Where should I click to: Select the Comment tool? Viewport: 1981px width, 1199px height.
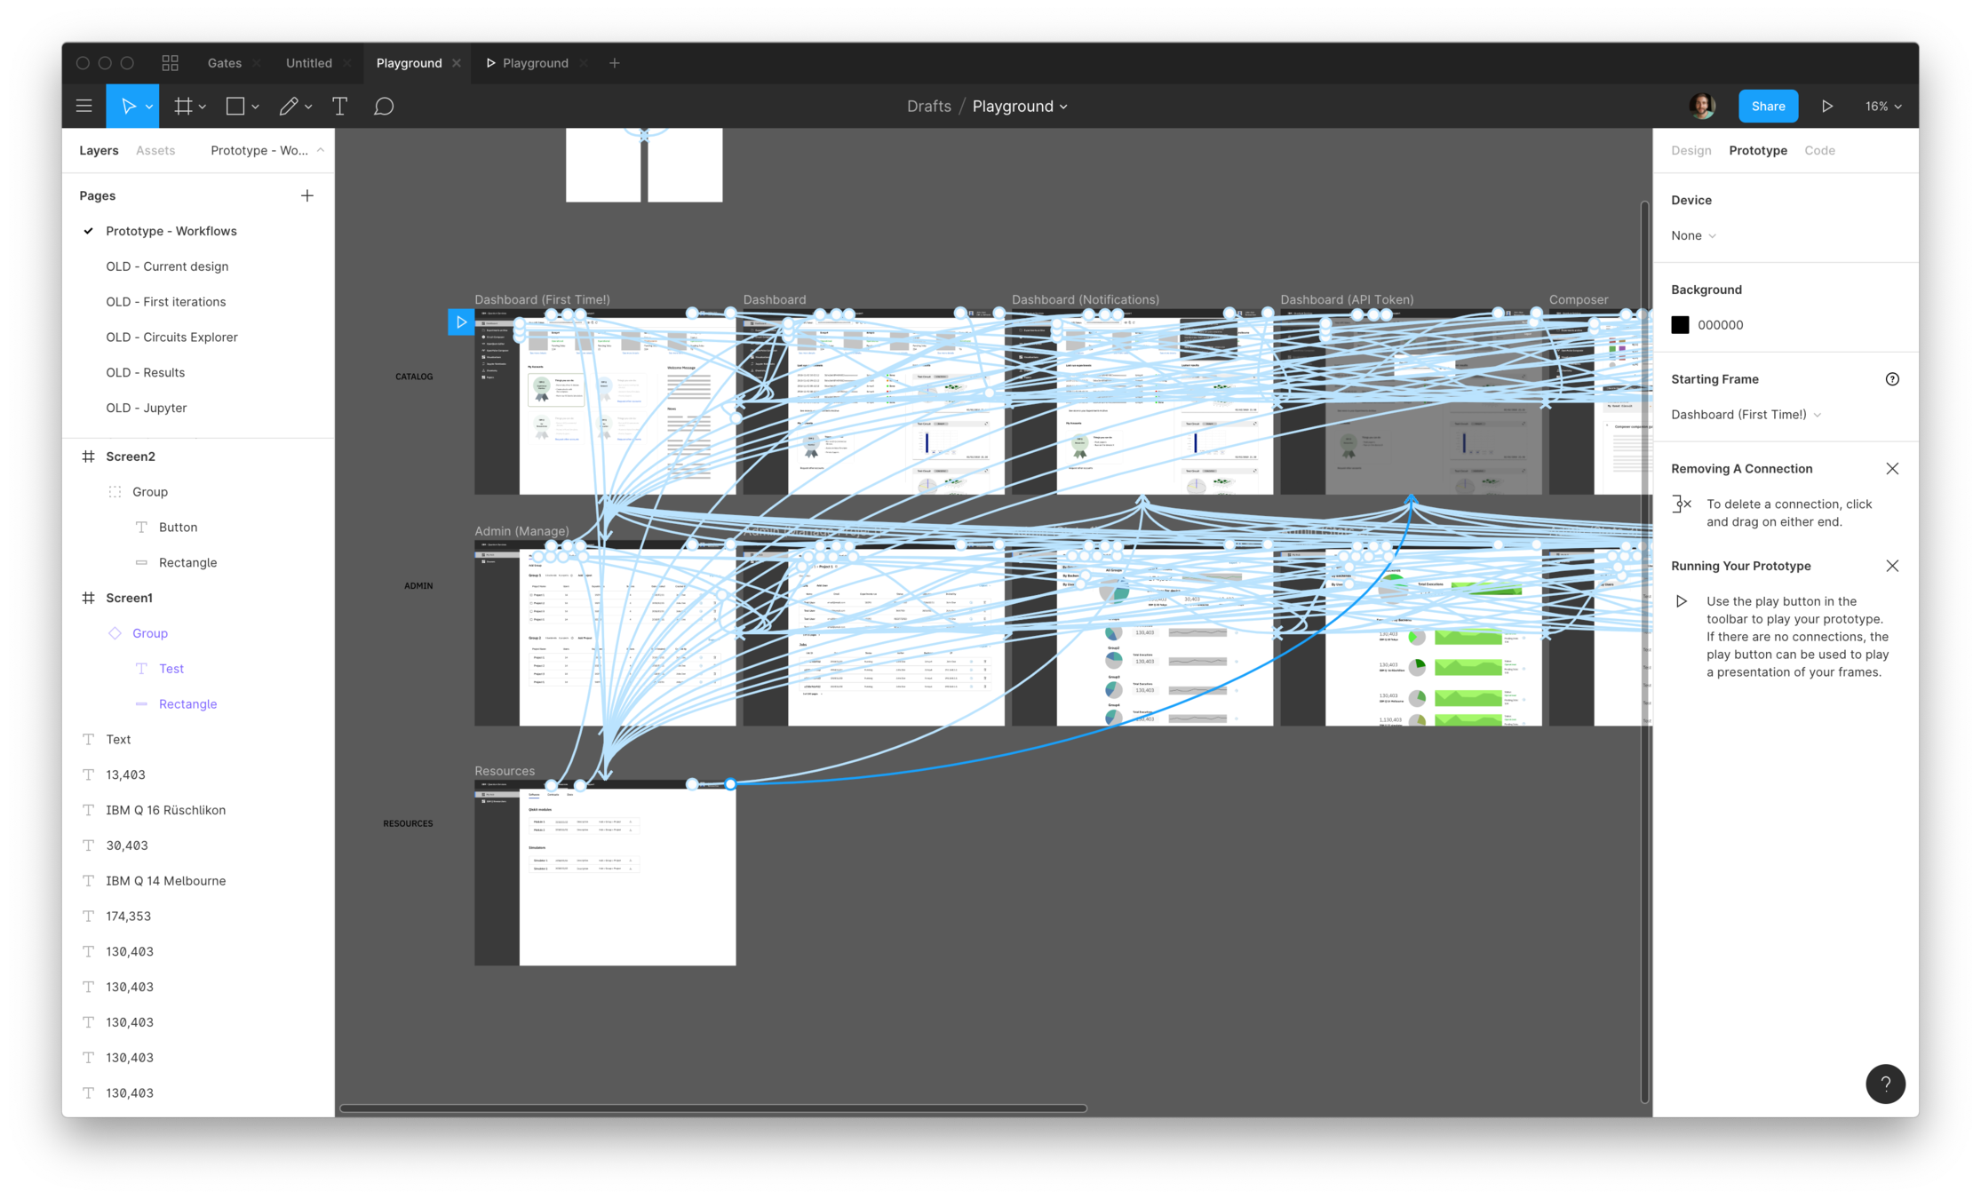pyautogui.click(x=384, y=106)
